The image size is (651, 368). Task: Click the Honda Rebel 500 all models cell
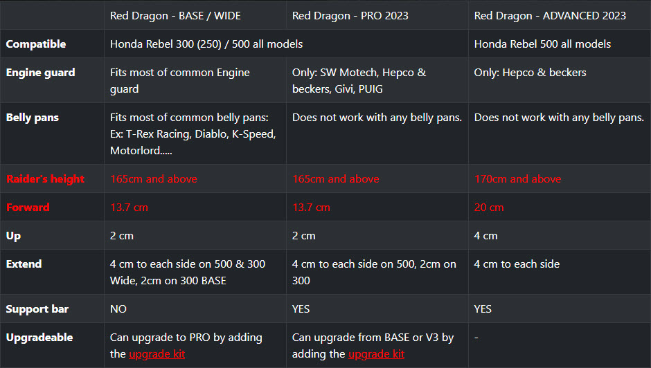542,44
